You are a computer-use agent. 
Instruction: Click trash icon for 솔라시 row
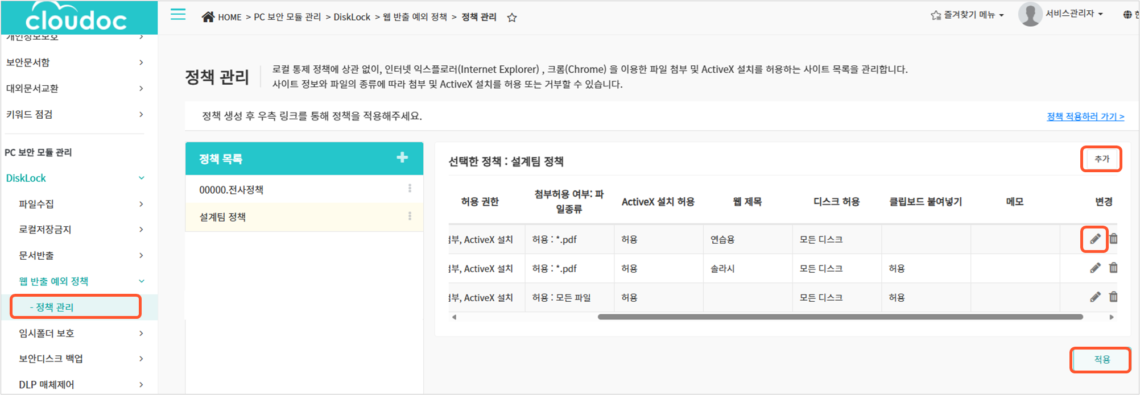(1113, 268)
